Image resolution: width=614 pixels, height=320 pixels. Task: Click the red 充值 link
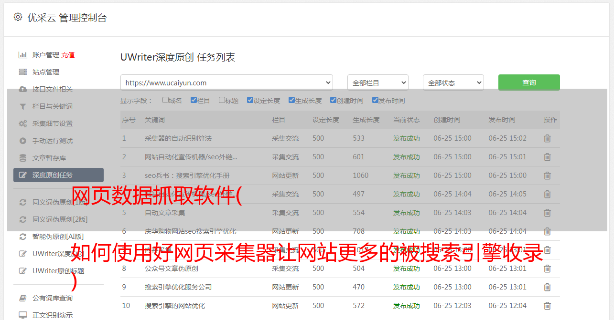point(68,55)
